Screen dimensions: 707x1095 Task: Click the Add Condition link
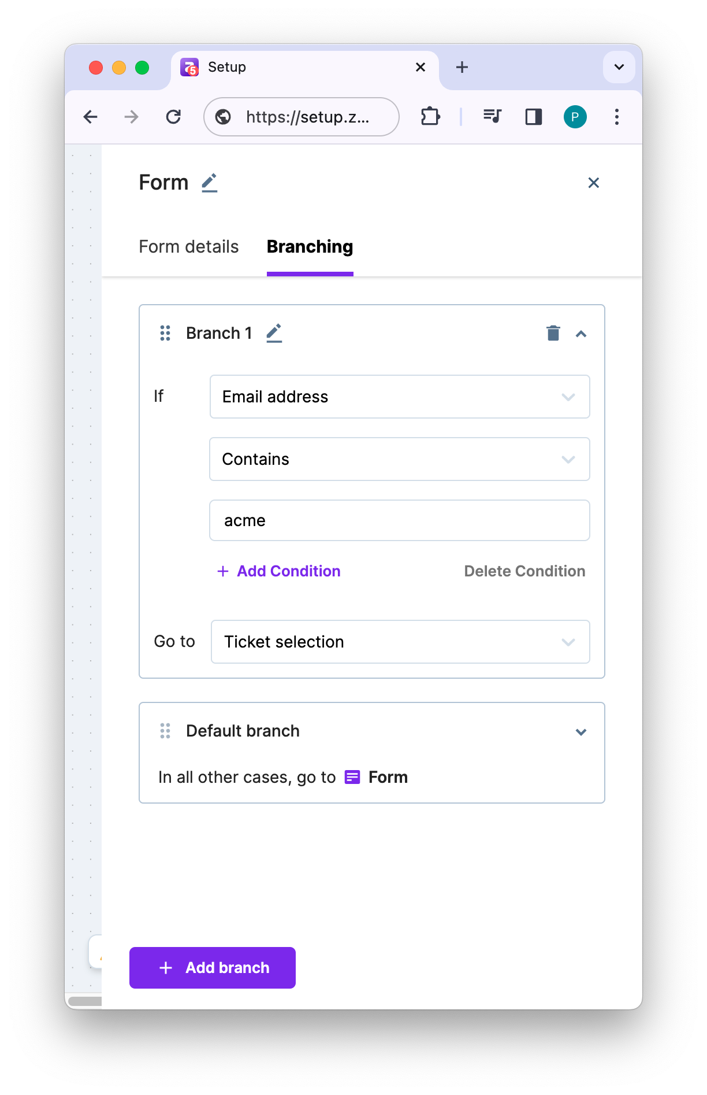279,571
